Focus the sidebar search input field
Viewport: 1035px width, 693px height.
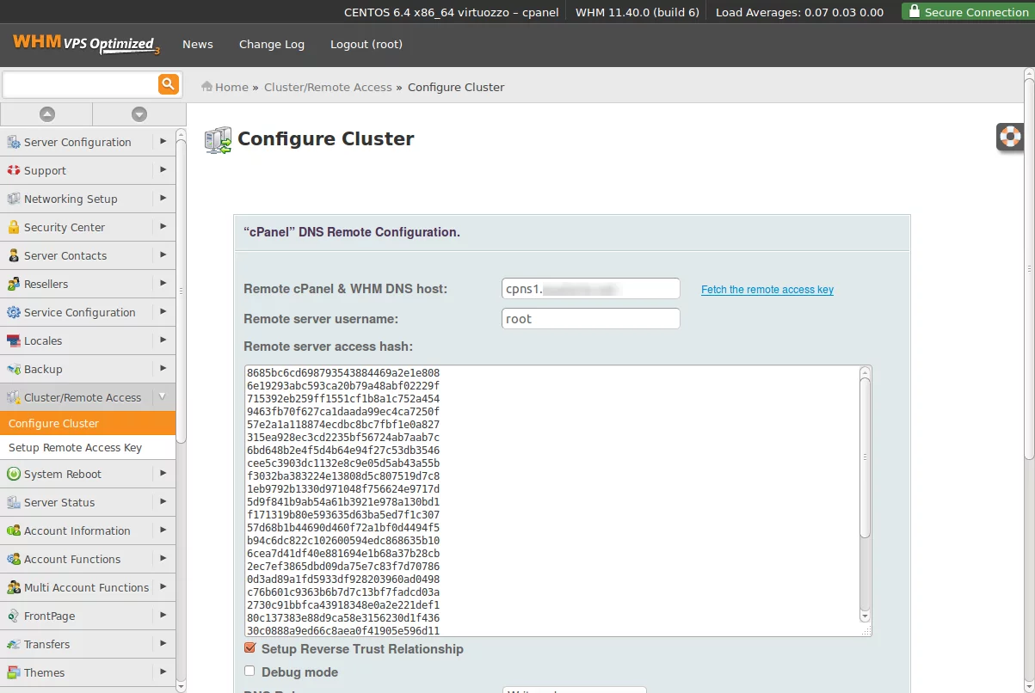[x=80, y=84]
